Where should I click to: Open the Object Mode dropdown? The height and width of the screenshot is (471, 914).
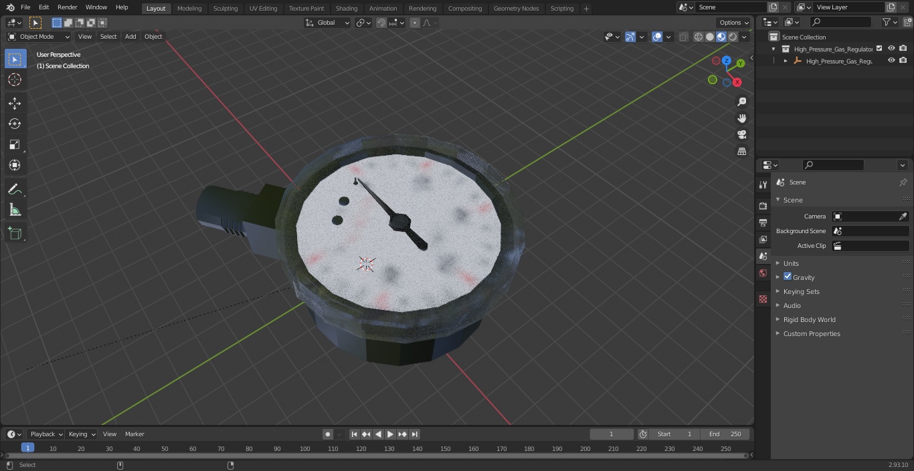[39, 37]
